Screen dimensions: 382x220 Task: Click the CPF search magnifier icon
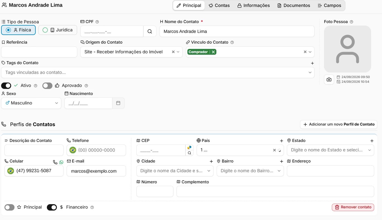point(150,31)
